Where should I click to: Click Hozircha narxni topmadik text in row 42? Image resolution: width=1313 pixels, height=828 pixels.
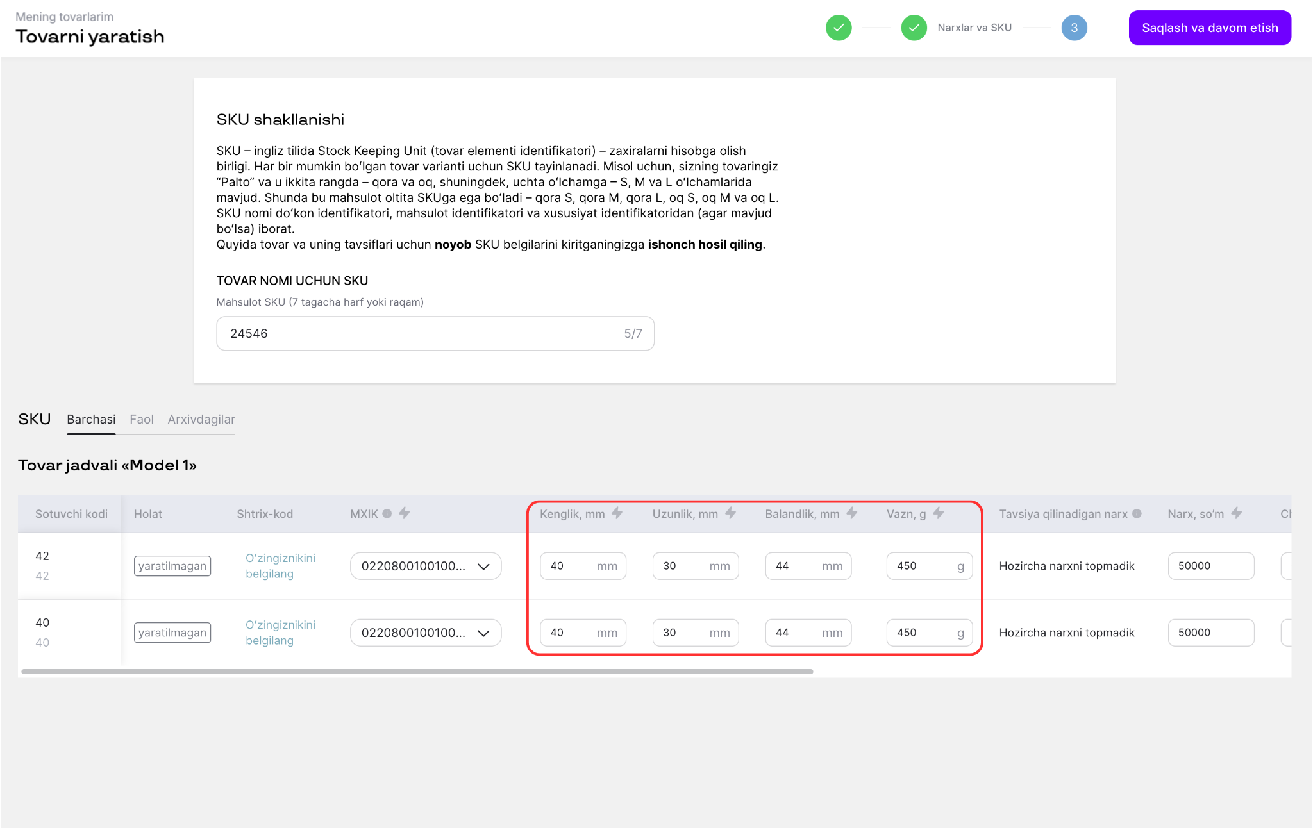[1067, 566]
